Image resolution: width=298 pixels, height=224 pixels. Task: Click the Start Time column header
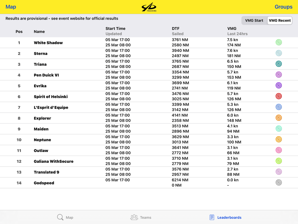click(x=115, y=29)
